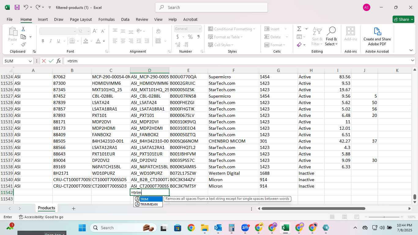Click the Undo arrow icon
Viewport: 418px width, 235px height.
tap(26, 7)
